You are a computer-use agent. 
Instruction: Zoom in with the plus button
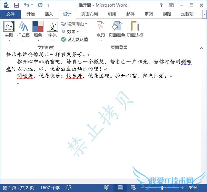coord(182,188)
